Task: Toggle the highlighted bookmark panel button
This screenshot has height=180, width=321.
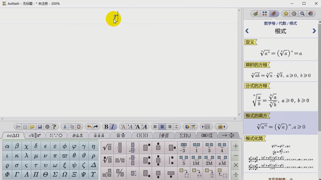Action: 274,13
